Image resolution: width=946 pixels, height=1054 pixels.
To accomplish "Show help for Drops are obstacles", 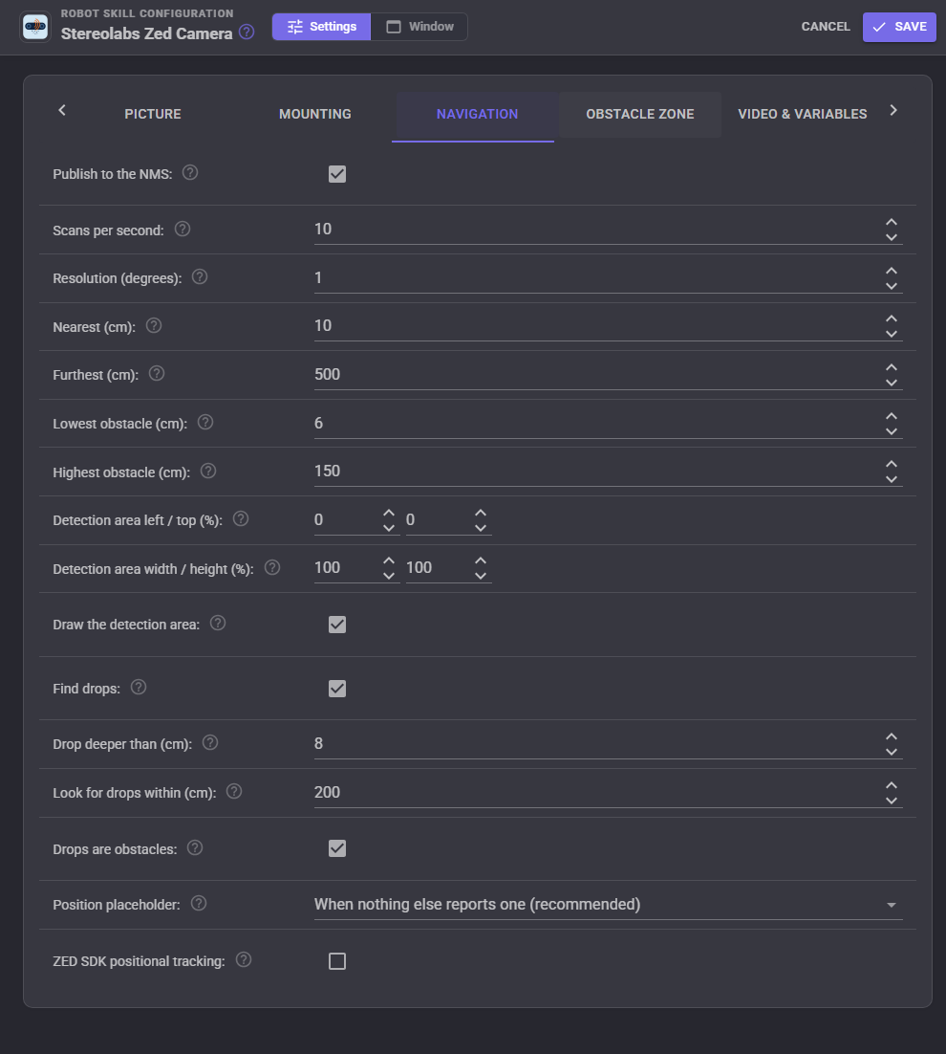I will [x=195, y=848].
